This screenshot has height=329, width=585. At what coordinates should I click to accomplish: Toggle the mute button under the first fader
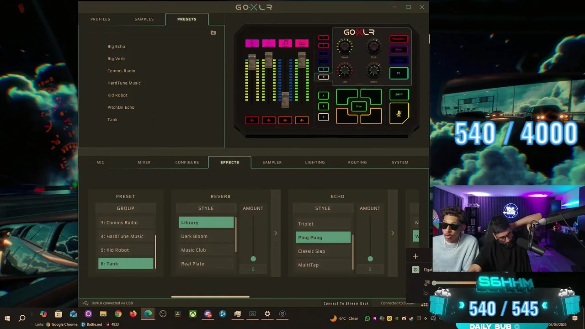252,120
